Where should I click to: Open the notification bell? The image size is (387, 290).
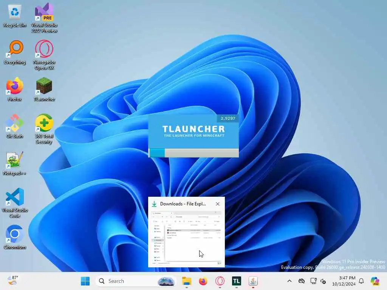click(361, 281)
